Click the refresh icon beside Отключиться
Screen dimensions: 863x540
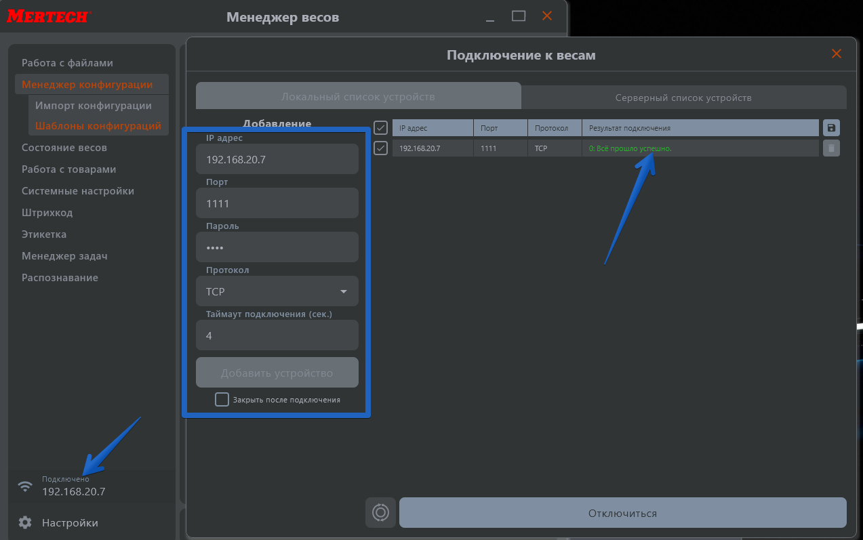coord(380,513)
